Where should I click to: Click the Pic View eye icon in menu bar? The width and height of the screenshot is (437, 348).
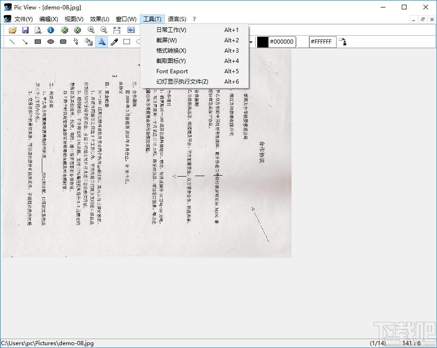[8, 19]
